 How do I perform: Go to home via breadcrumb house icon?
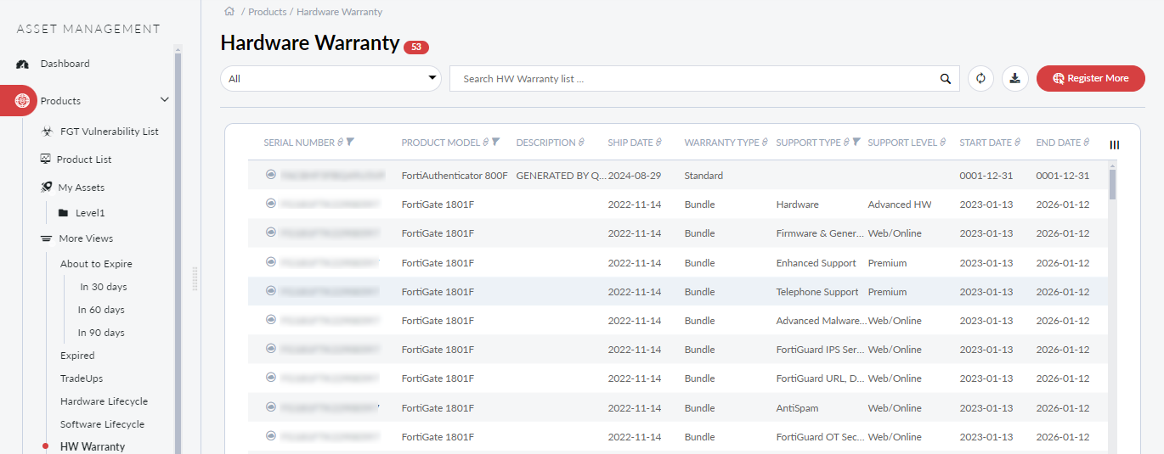[x=229, y=11]
